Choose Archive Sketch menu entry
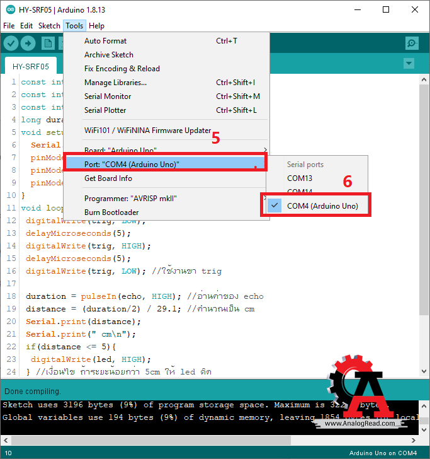Viewport: 430px width, 459px height. tap(166, 55)
